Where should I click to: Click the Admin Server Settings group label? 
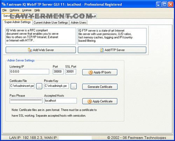tap(21, 60)
